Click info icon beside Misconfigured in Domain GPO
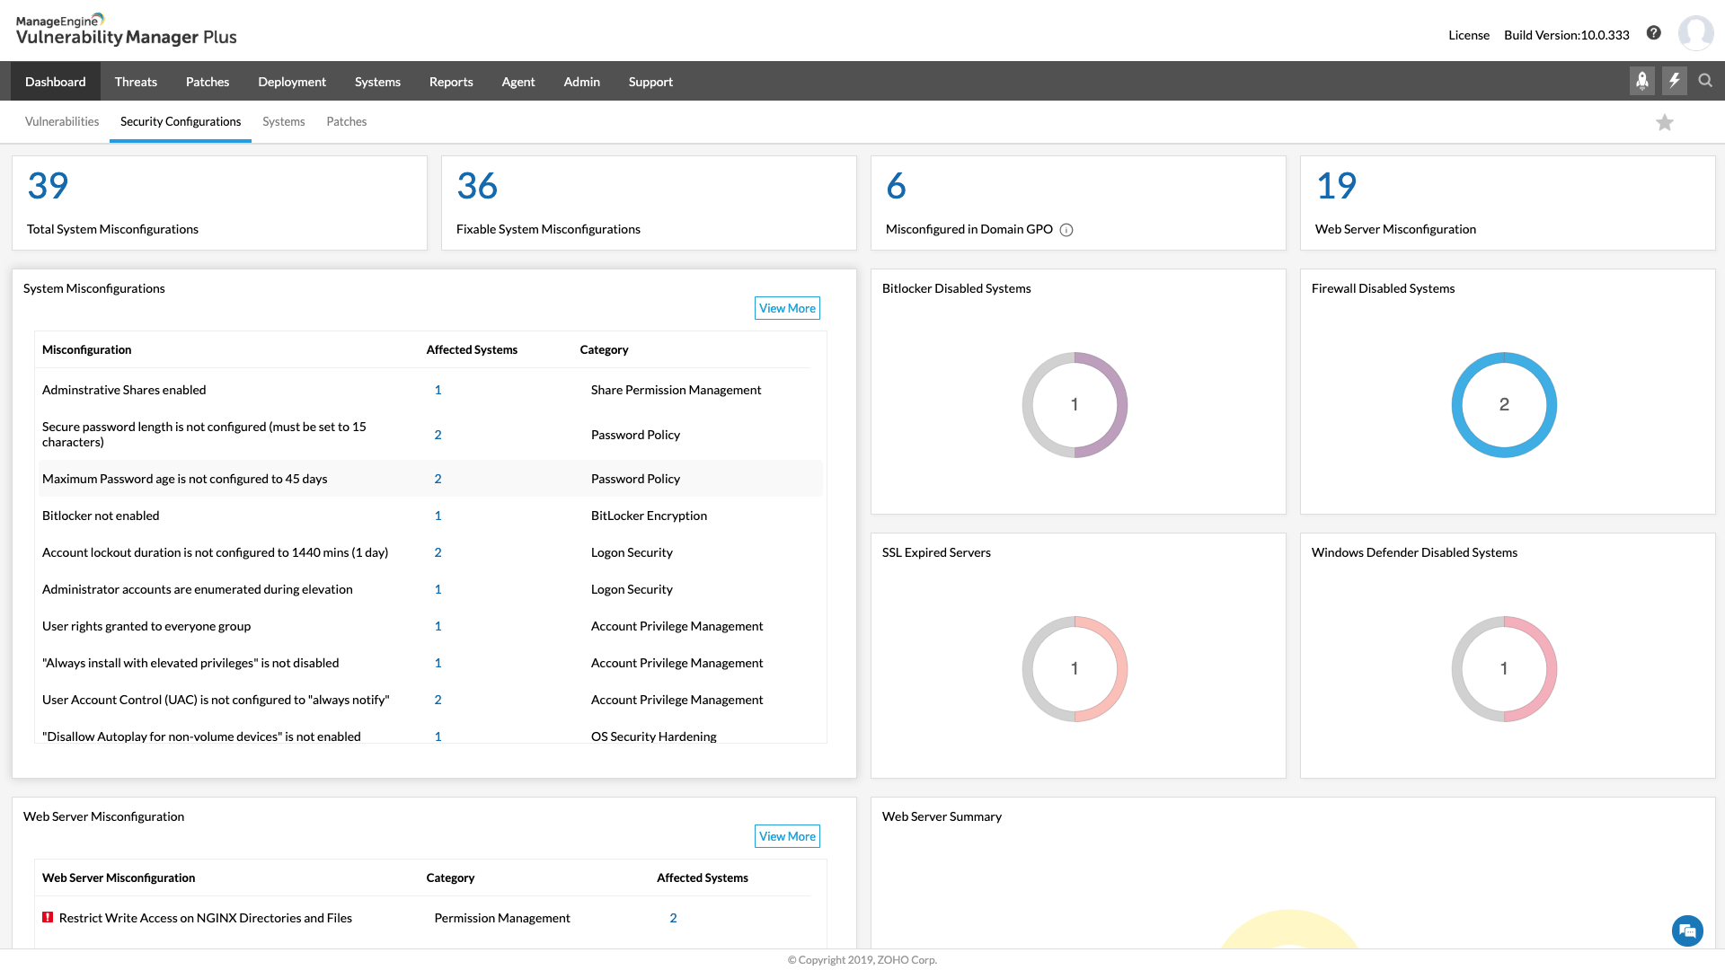1725x970 pixels. 1066,230
